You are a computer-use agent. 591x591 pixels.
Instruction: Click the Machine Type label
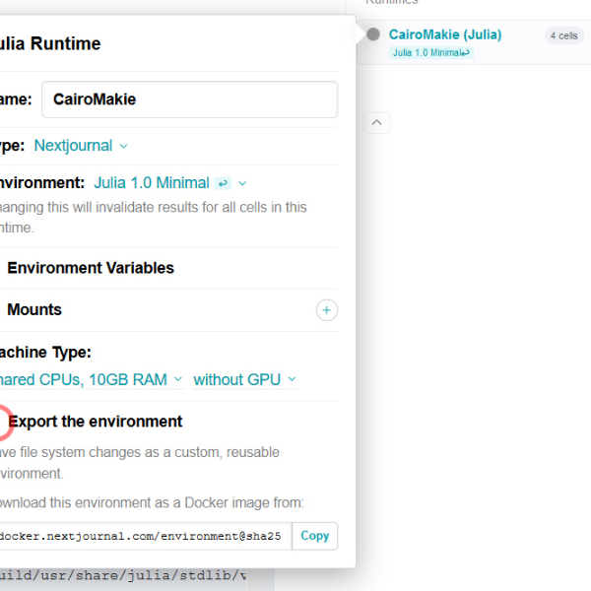(45, 353)
